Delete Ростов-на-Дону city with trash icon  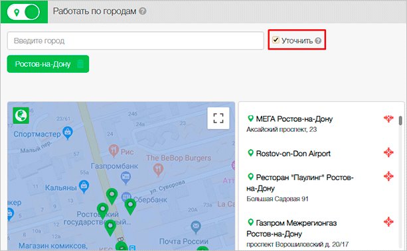click(80, 64)
